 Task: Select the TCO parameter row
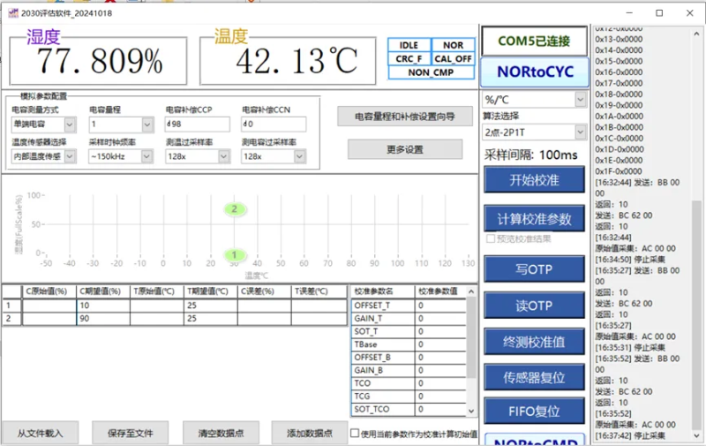[x=409, y=383]
